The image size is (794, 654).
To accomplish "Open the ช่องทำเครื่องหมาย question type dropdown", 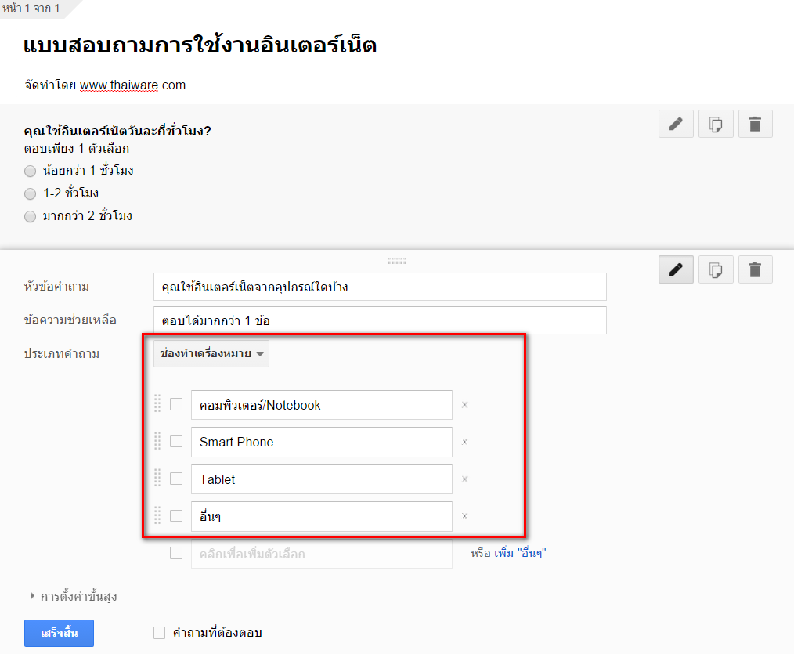I will pos(211,354).
